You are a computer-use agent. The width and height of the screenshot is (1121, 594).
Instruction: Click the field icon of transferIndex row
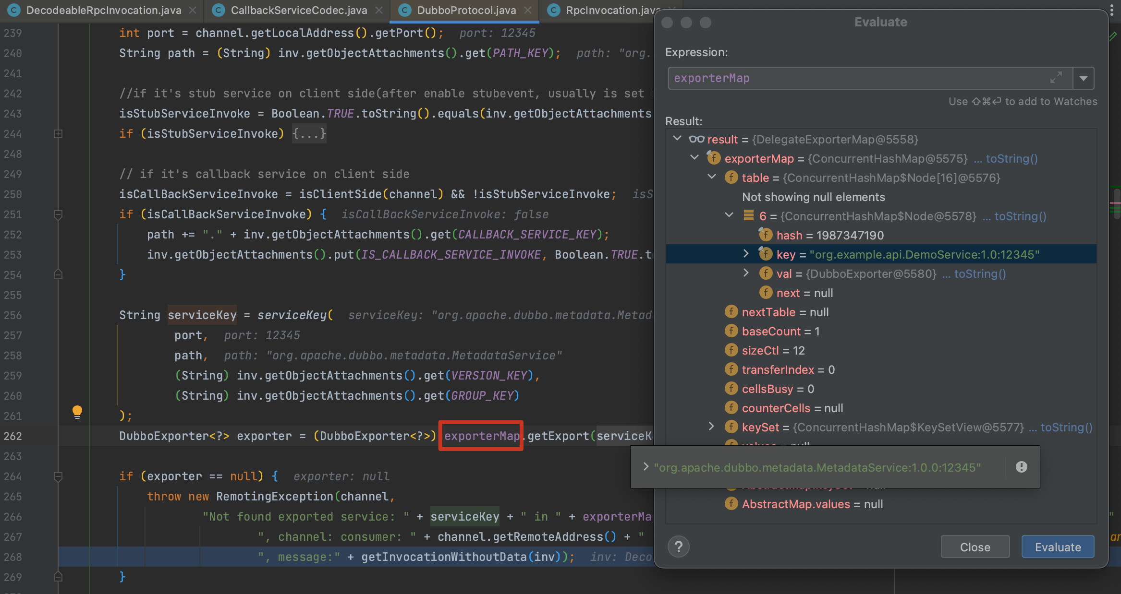[731, 369]
